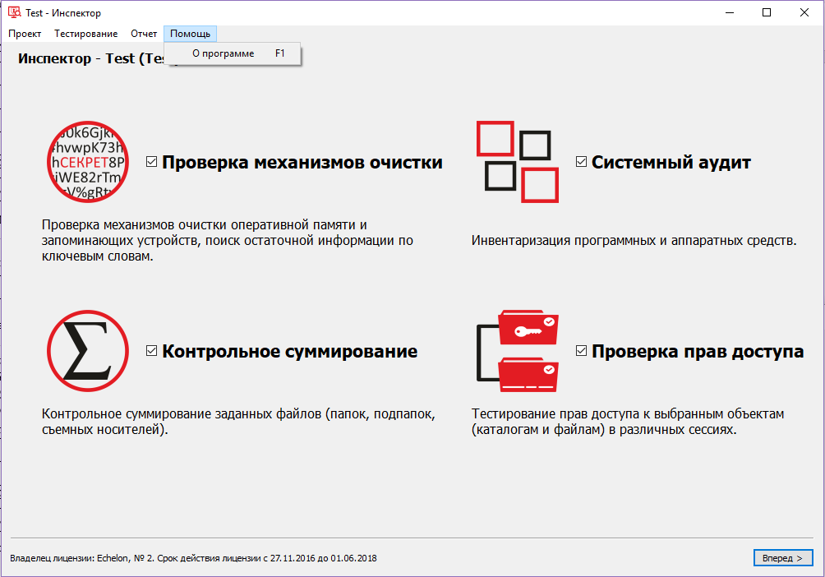The image size is (825, 577).
Task: Select the sigma icon for checksum calculation
Action: 87,350
